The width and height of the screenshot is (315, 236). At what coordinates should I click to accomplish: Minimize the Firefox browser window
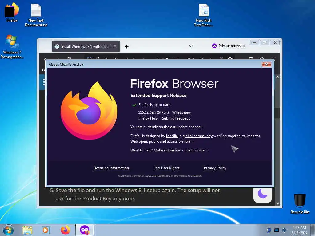click(x=254, y=42)
